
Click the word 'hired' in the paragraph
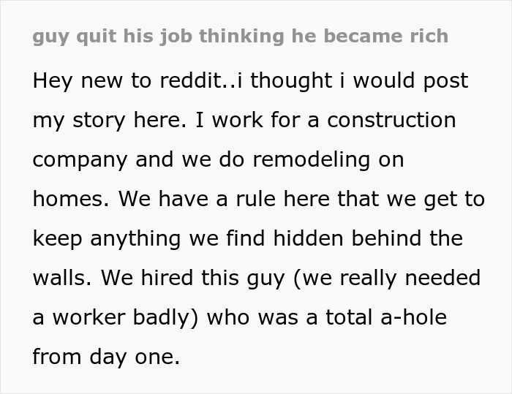[x=167, y=278]
